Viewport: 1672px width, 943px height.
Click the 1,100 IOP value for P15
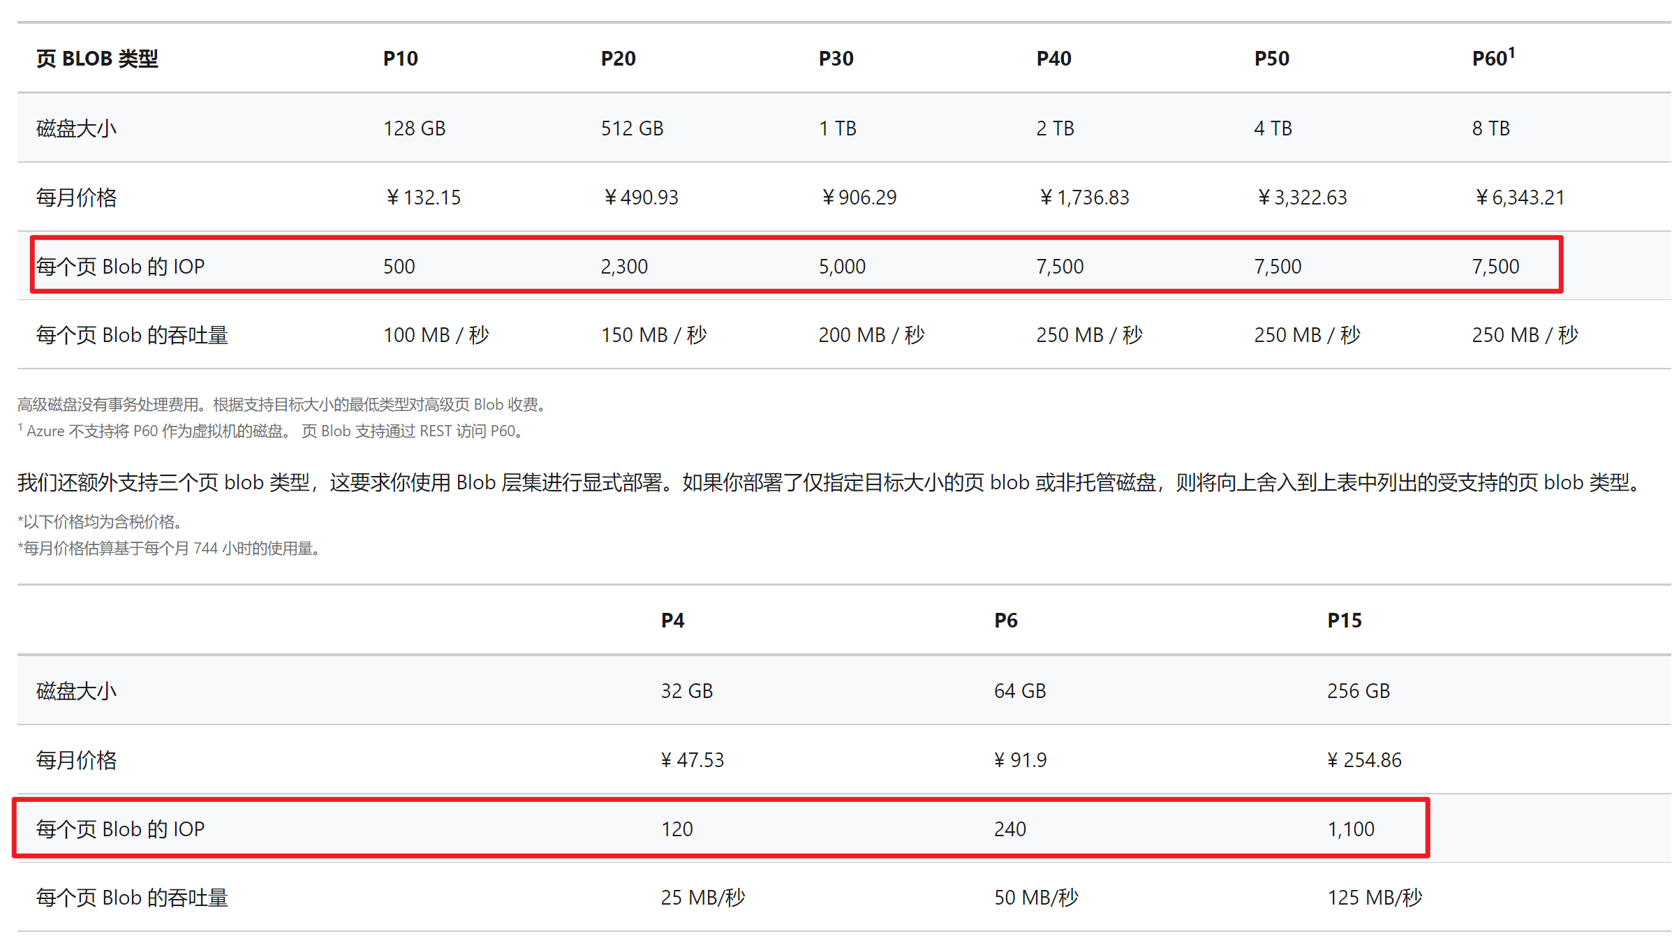coord(1350,829)
